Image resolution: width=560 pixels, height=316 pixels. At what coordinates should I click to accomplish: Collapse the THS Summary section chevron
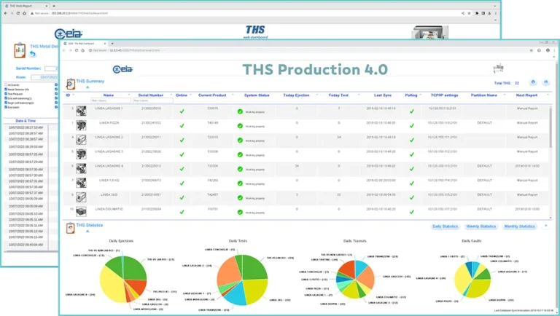[87, 87]
